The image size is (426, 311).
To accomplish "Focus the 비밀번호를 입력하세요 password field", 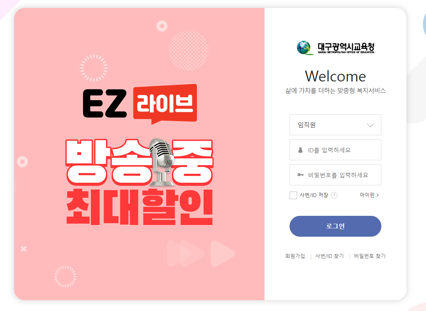I will tap(335, 175).
